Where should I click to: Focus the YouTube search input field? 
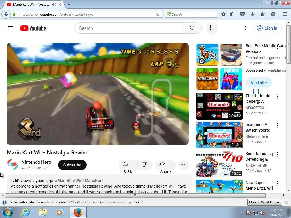(x=129, y=28)
